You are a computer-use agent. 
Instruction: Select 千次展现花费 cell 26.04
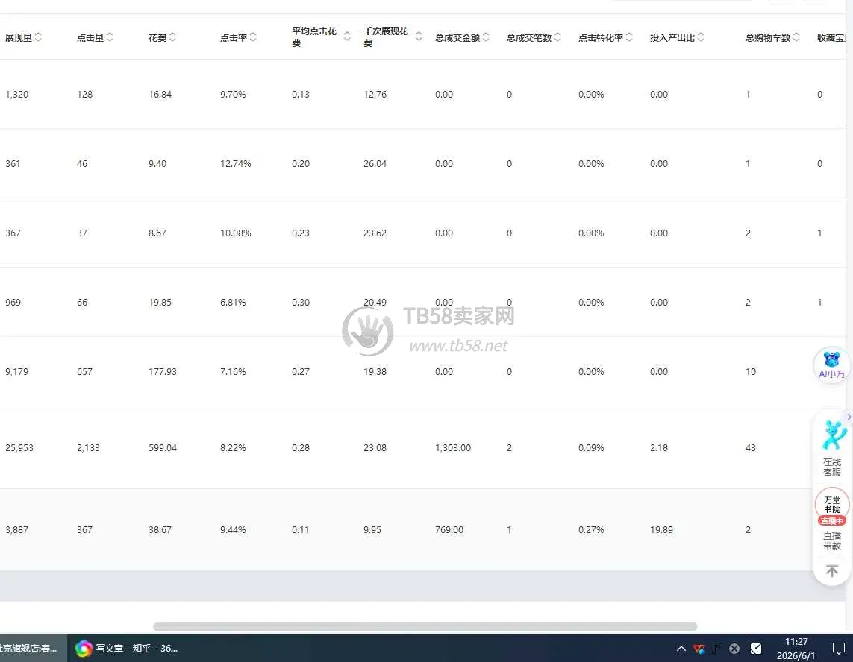click(375, 163)
